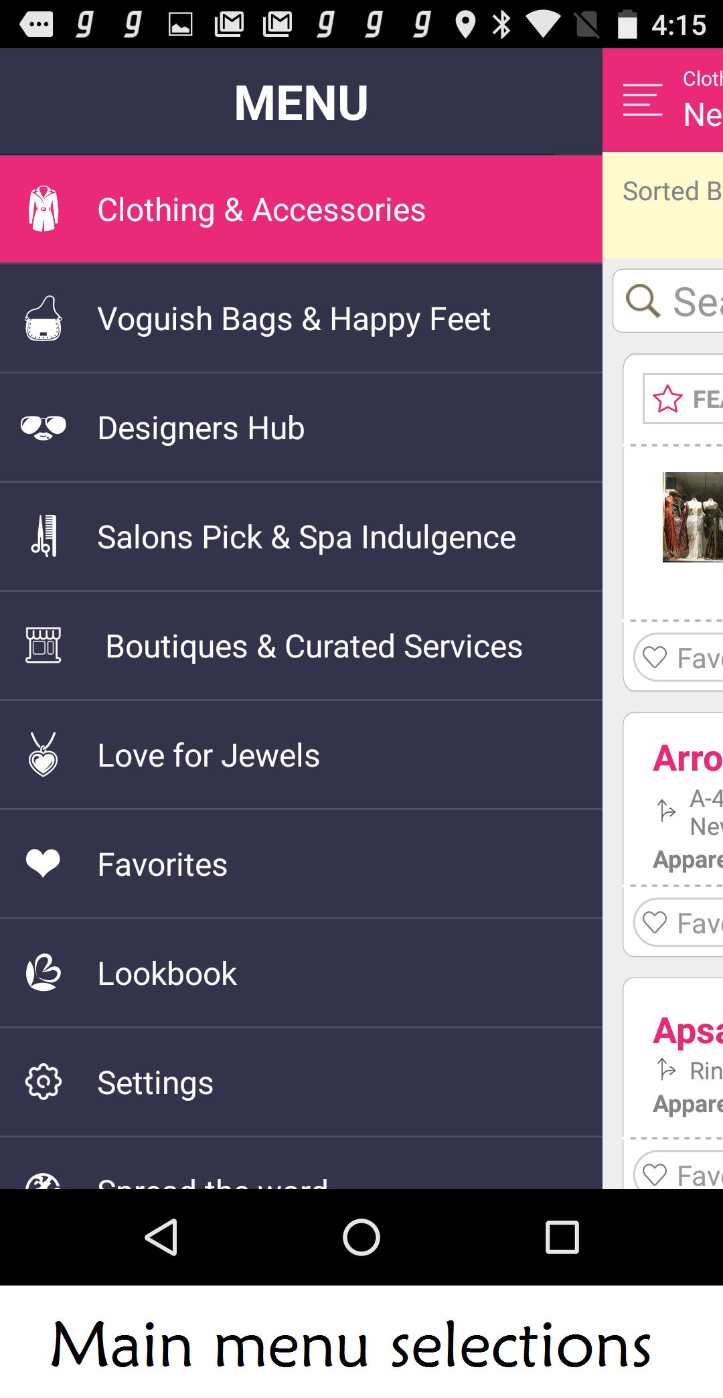Screen dimensions: 723x1398
Task: Toggle favorite on the featured listing card
Action: (677, 657)
